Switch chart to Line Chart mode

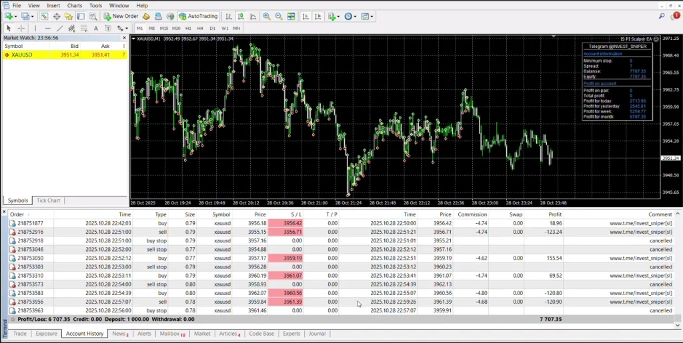pyautogui.click(x=253, y=16)
